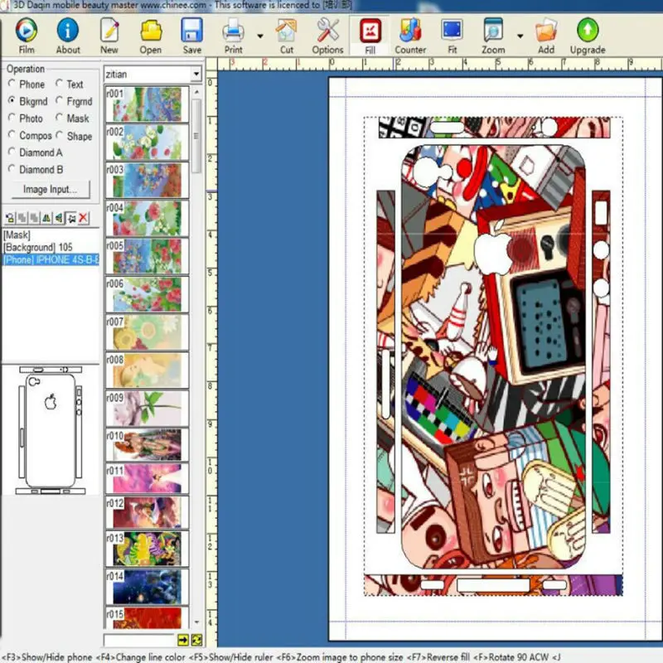Open the About info icon
Image resolution: width=663 pixels, height=663 pixels.
68,31
